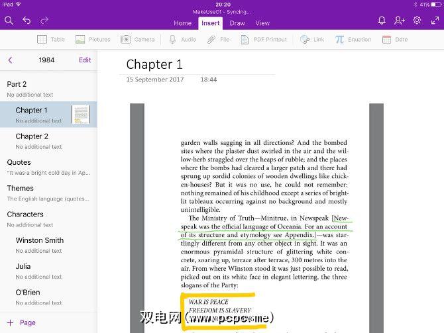Click the 18:44 time stamp
Image resolution: width=444 pixels, height=333 pixels.
pos(209,79)
